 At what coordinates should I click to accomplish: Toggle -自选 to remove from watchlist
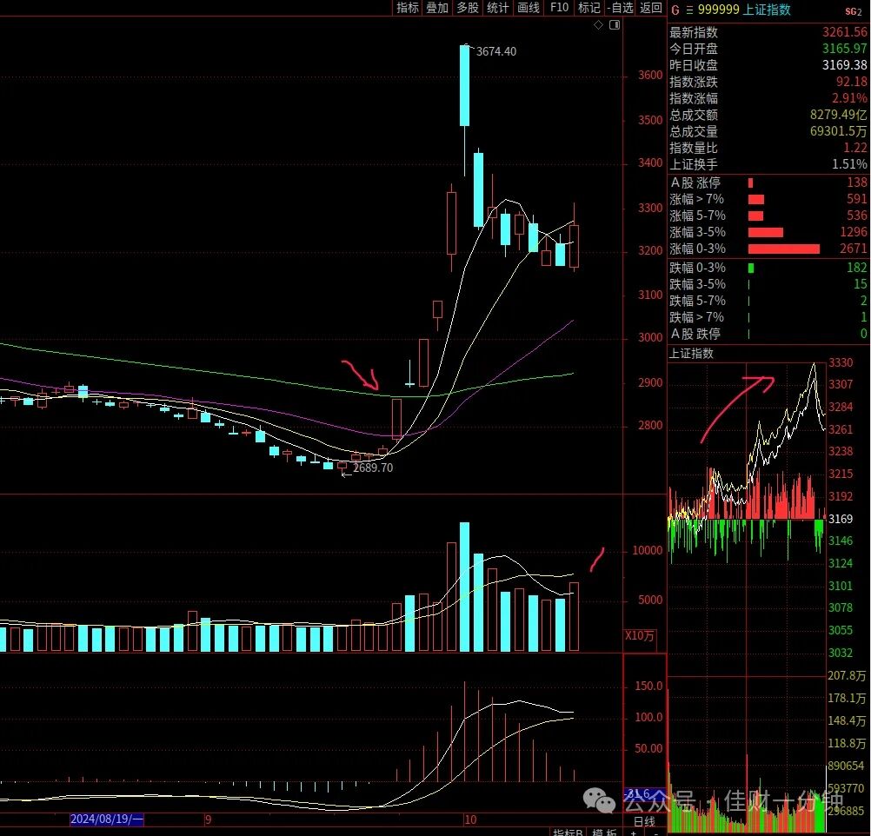pos(621,8)
